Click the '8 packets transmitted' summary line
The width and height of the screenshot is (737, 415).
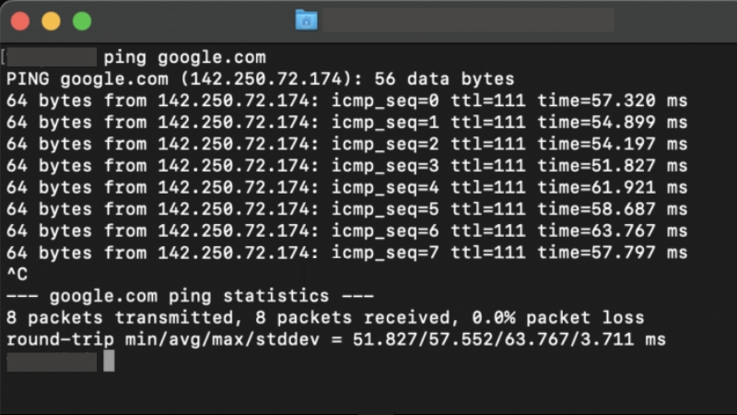click(x=325, y=317)
